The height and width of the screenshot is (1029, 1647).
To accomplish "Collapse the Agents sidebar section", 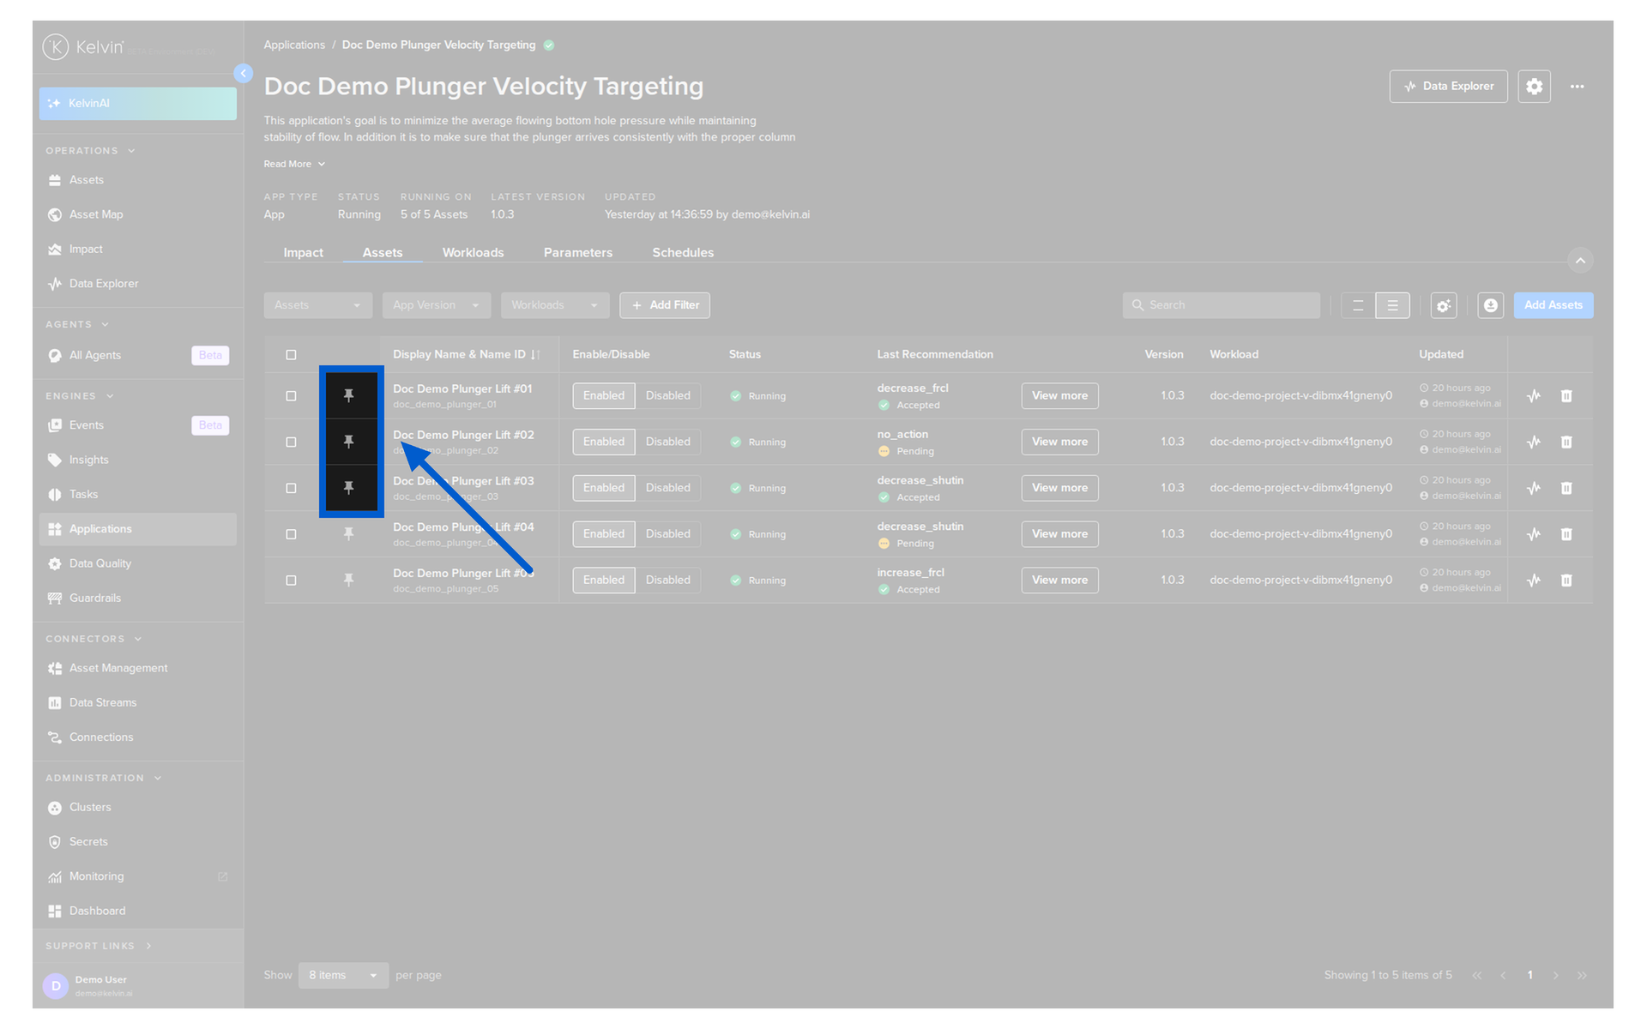I will (77, 325).
